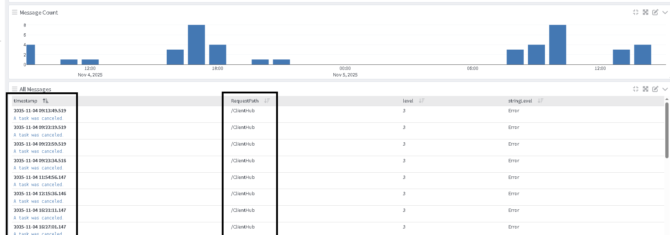Click the tallest histogram bar before 18:00
Screen dimensions: 670x235
196,45
